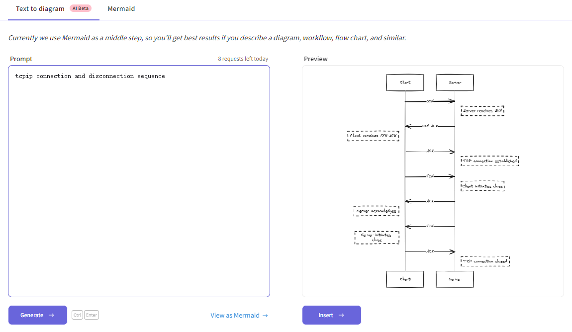Select the Text to diagram tab
This screenshot has height=332, width=572.
[x=40, y=8]
